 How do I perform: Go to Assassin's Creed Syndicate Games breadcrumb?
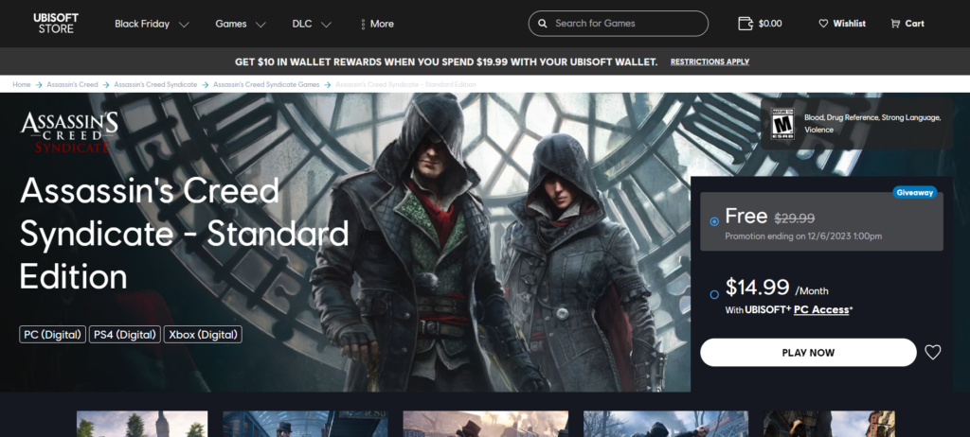click(266, 84)
